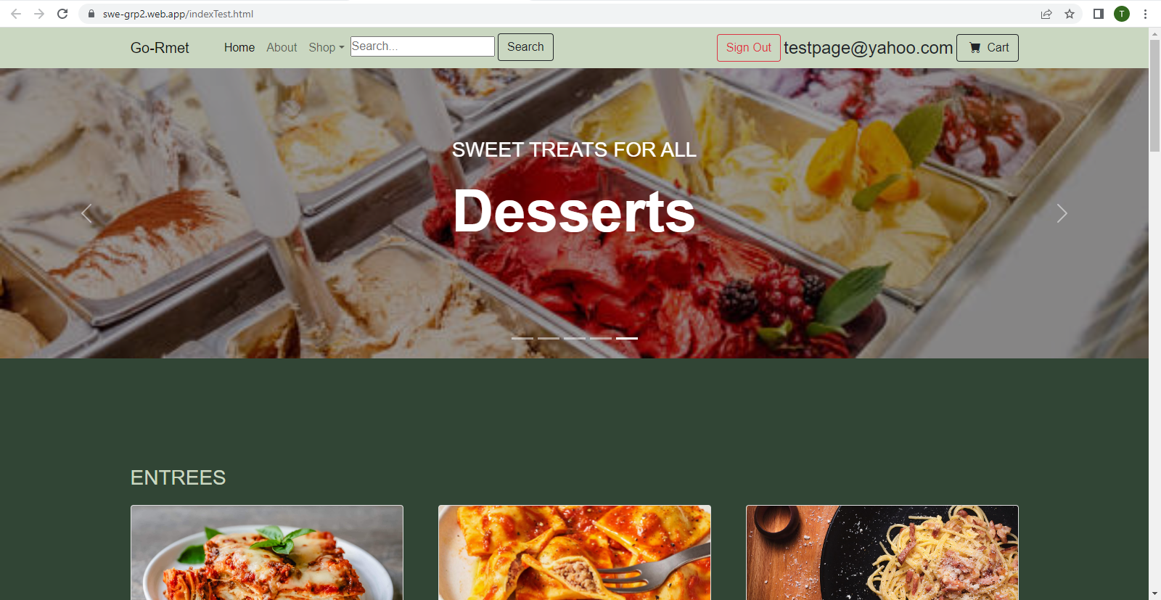This screenshot has width=1161, height=600.
Task: Open the shopping Cart
Action: click(988, 47)
